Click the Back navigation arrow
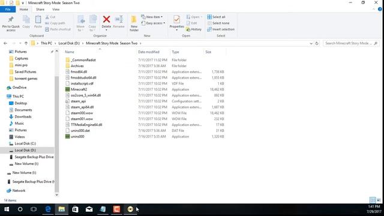384x216 pixels. click(x=5, y=43)
